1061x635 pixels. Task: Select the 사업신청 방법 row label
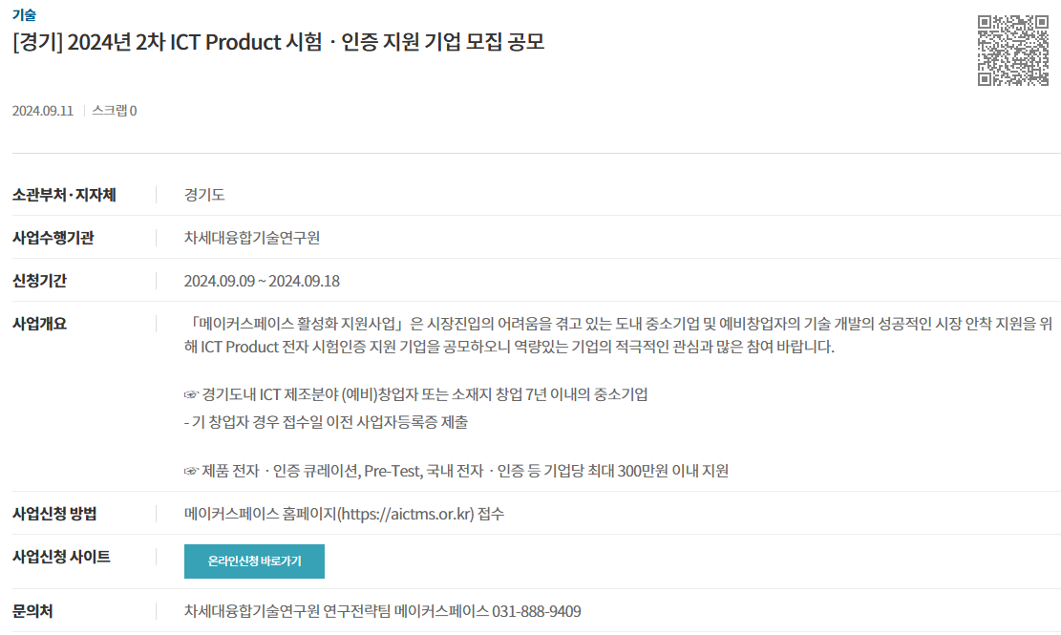[x=54, y=514]
